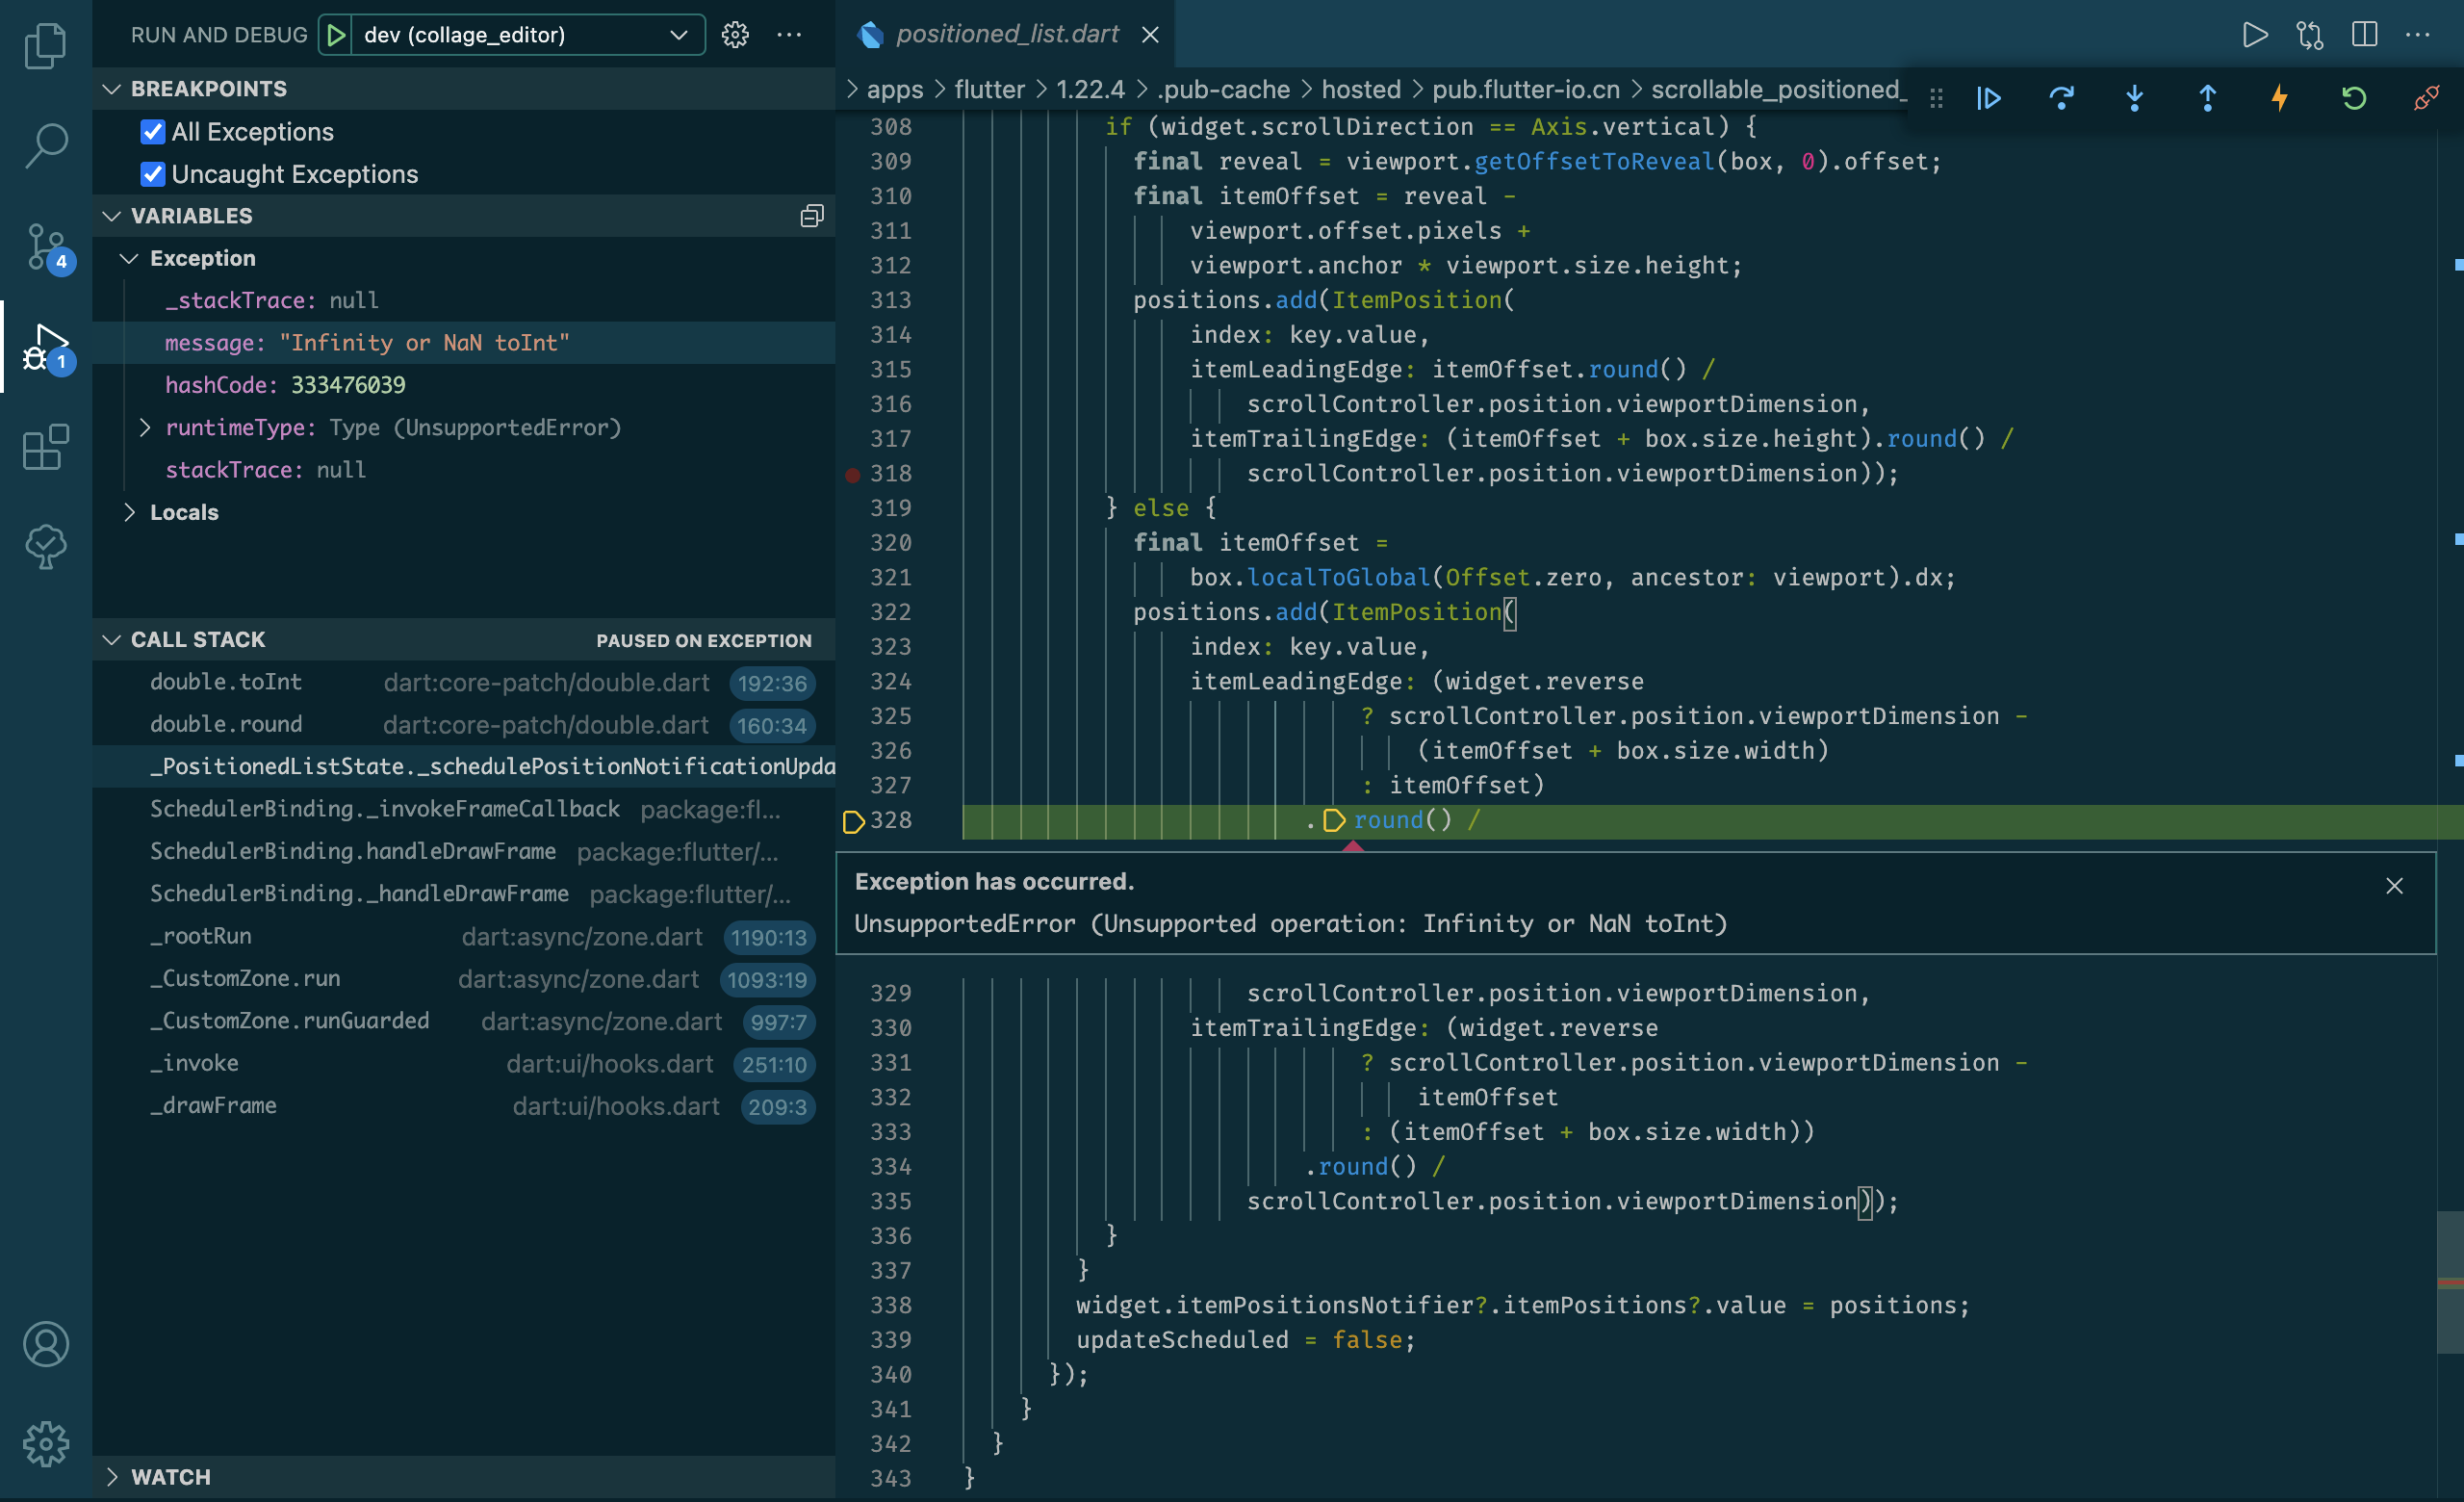
Task: Trigger hot reload with the lightning icon
Action: coord(2280,98)
